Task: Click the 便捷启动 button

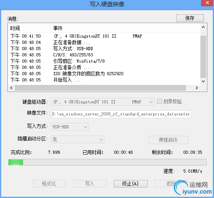Action: coord(168,140)
